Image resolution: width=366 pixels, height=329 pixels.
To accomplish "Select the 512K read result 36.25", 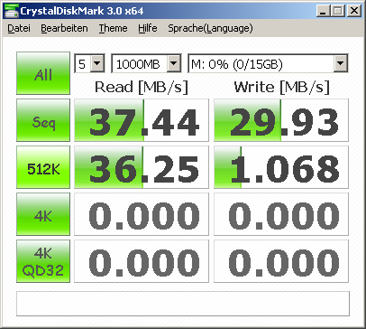I will click(142, 167).
